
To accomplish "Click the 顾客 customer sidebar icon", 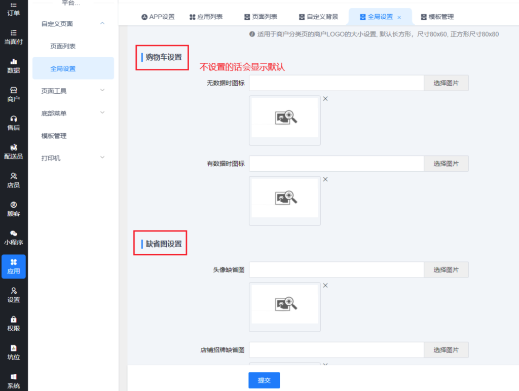I will pyautogui.click(x=14, y=209).
